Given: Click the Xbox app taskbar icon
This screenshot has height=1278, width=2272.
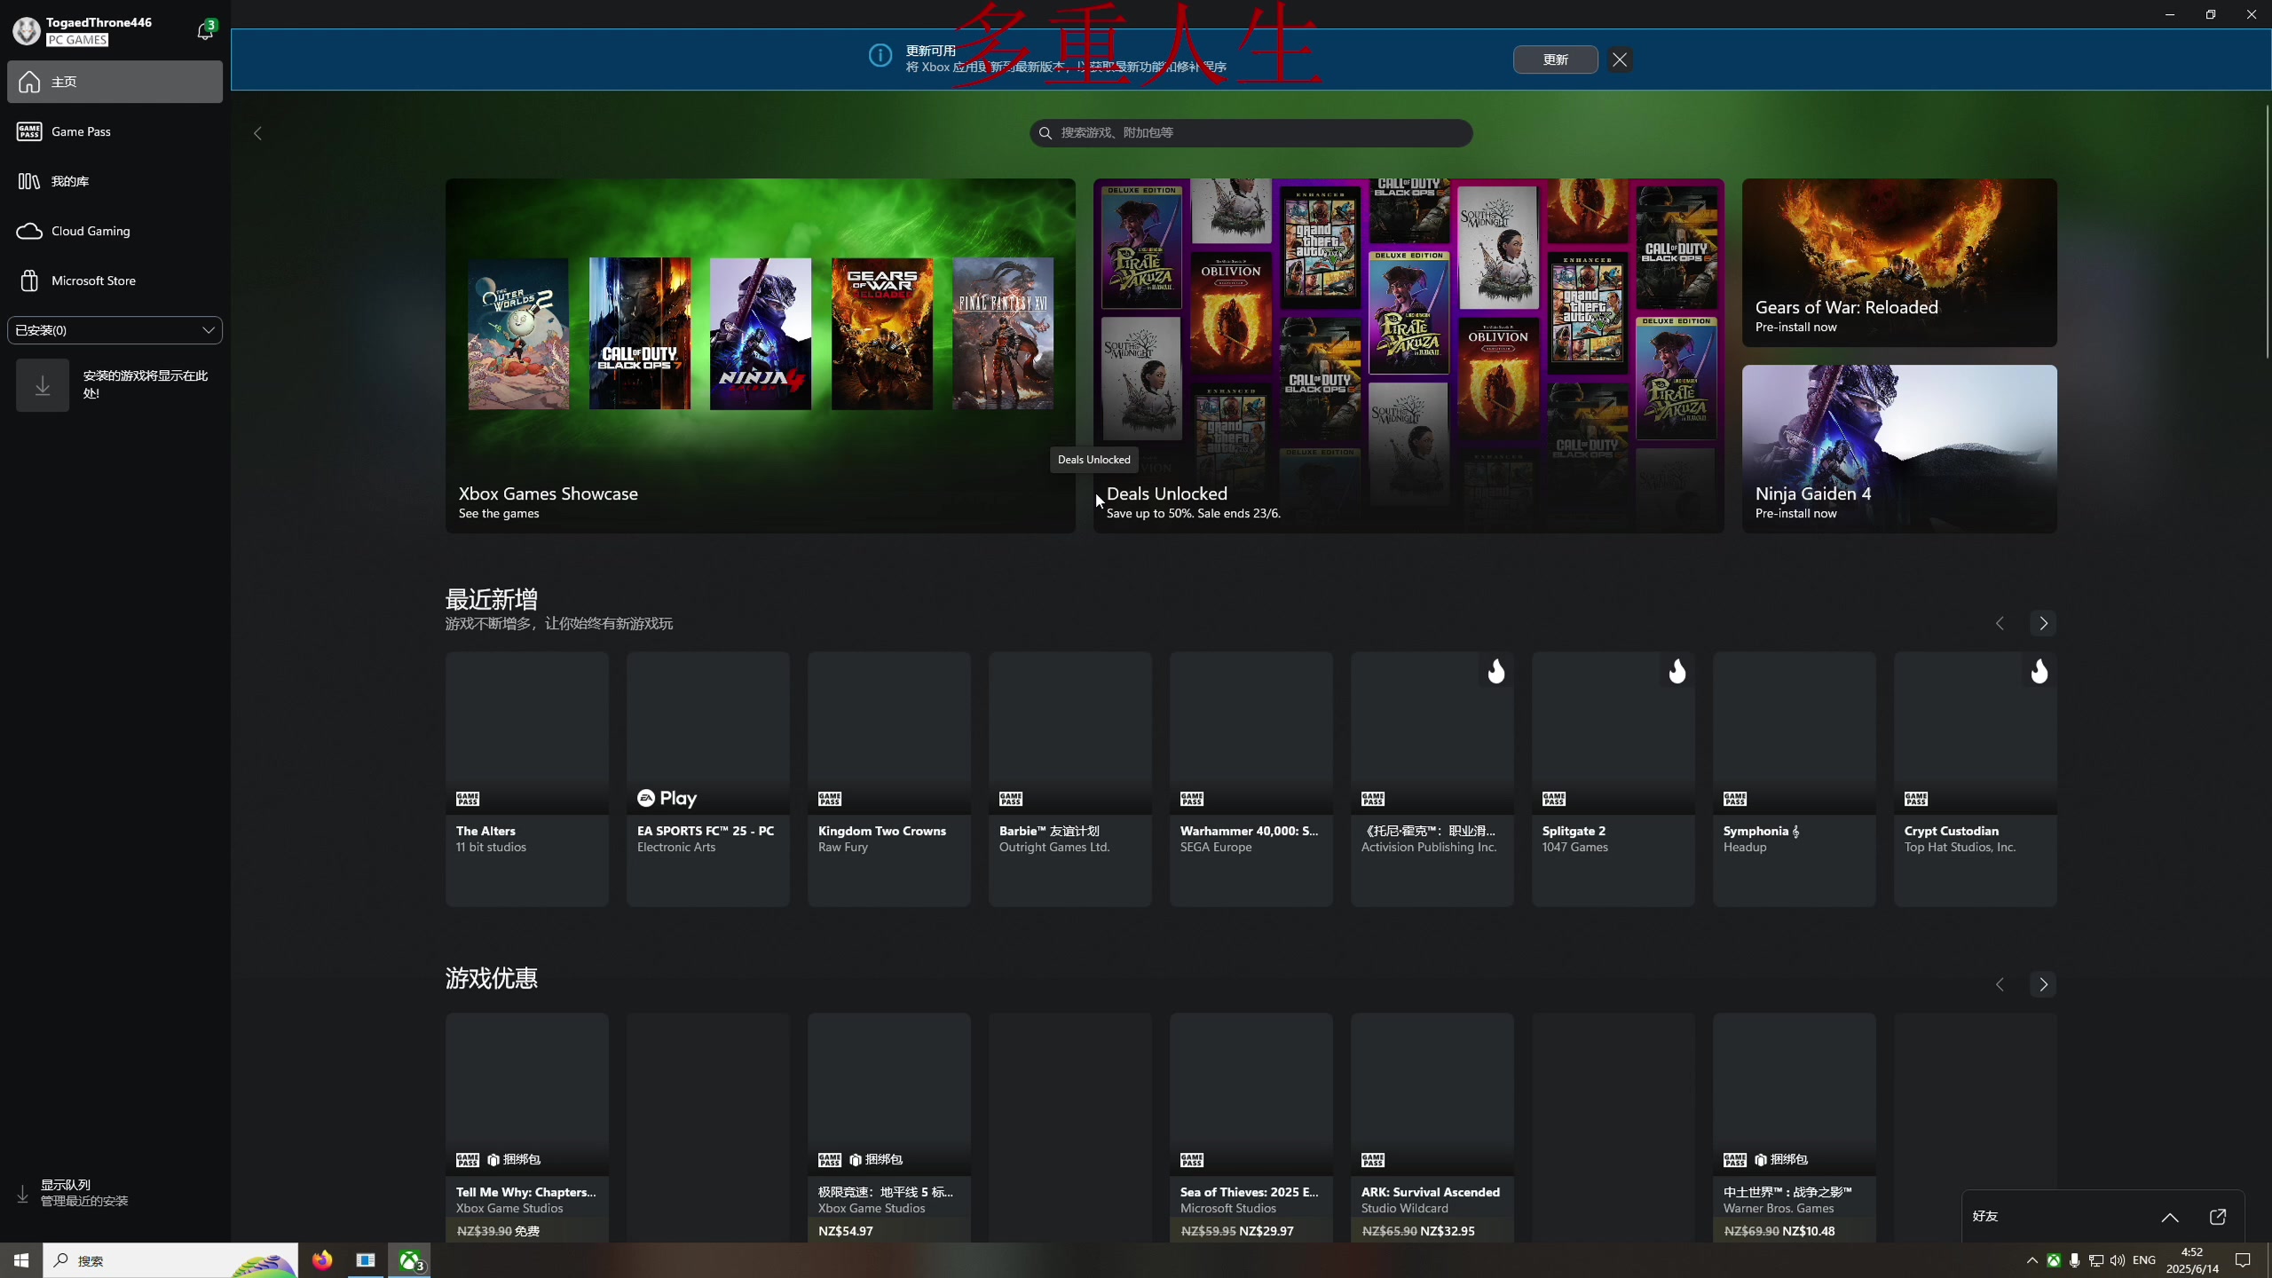Looking at the screenshot, I should pyautogui.click(x=410, y=1260).
